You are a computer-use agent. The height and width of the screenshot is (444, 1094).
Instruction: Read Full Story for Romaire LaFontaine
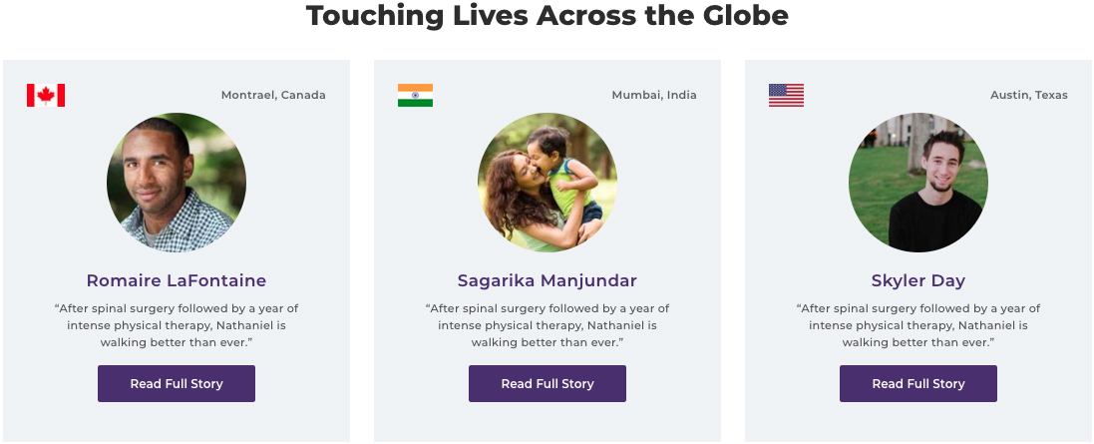coord(177,383)
